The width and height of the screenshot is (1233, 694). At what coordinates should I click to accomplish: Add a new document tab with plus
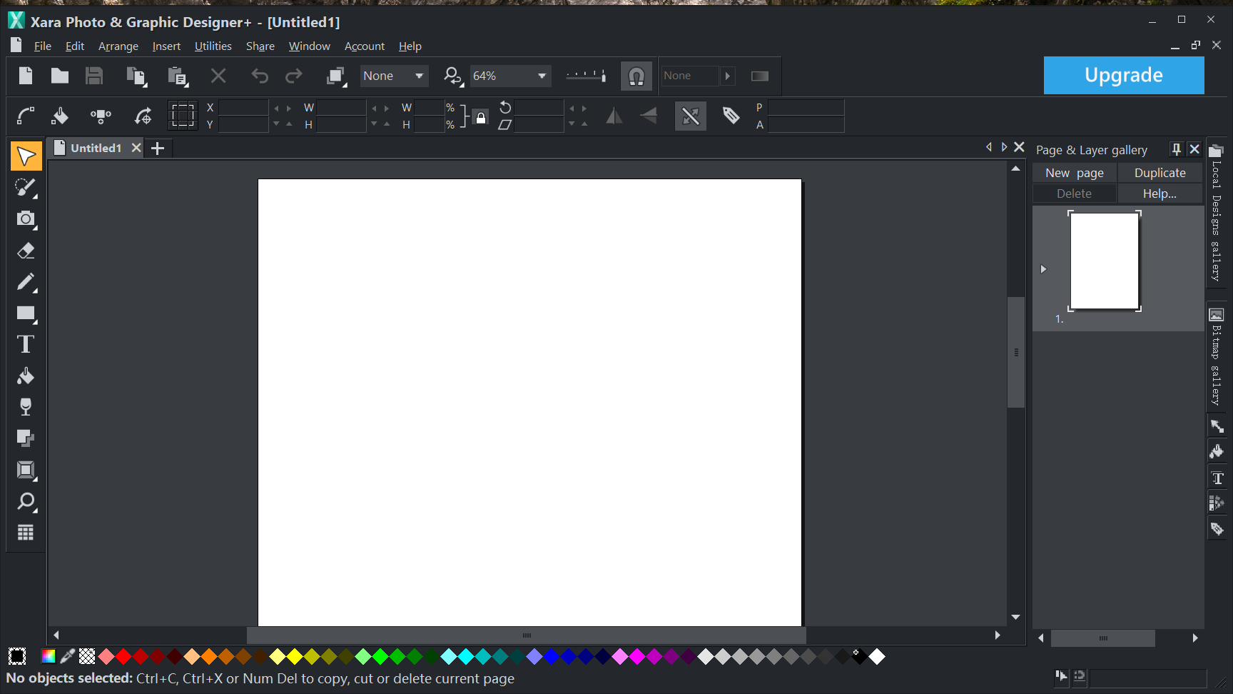pyautogui.click(x=158, y=148)
